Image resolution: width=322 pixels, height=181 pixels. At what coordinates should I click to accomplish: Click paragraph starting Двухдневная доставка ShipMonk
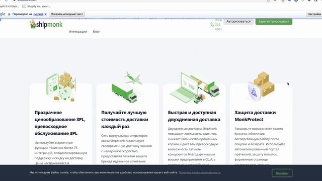[193, 146]
